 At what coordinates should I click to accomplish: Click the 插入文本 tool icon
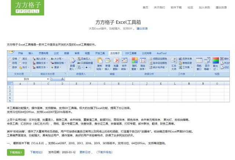tap(34, 59)
